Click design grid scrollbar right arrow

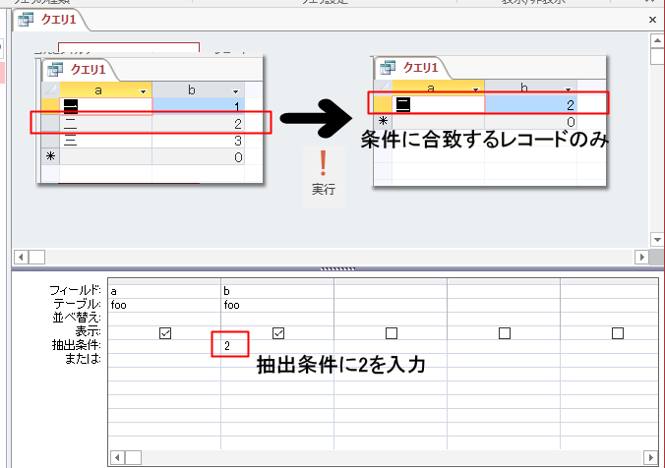click(650, 458)
